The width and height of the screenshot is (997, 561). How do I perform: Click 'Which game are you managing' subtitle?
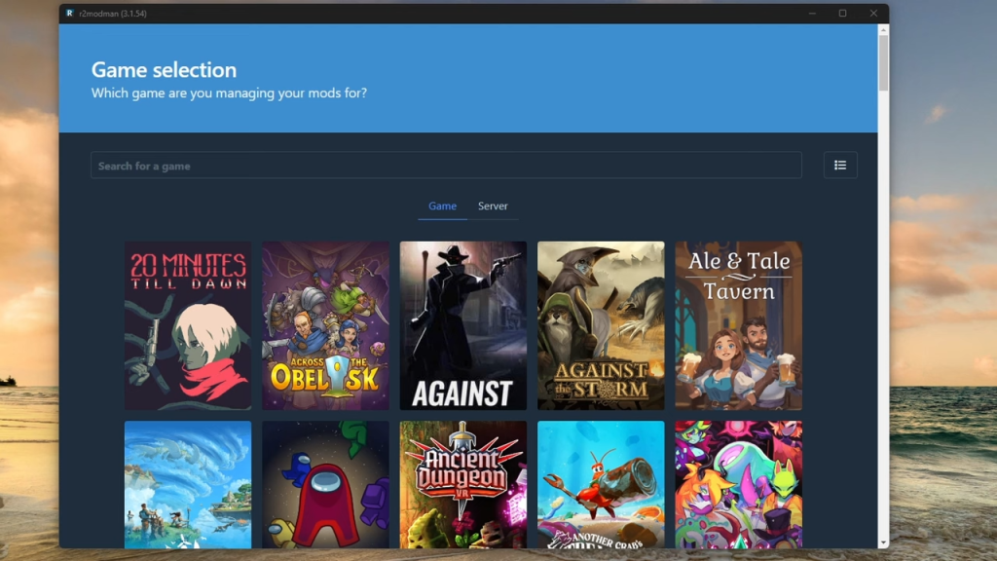click(x=229, y=93)
